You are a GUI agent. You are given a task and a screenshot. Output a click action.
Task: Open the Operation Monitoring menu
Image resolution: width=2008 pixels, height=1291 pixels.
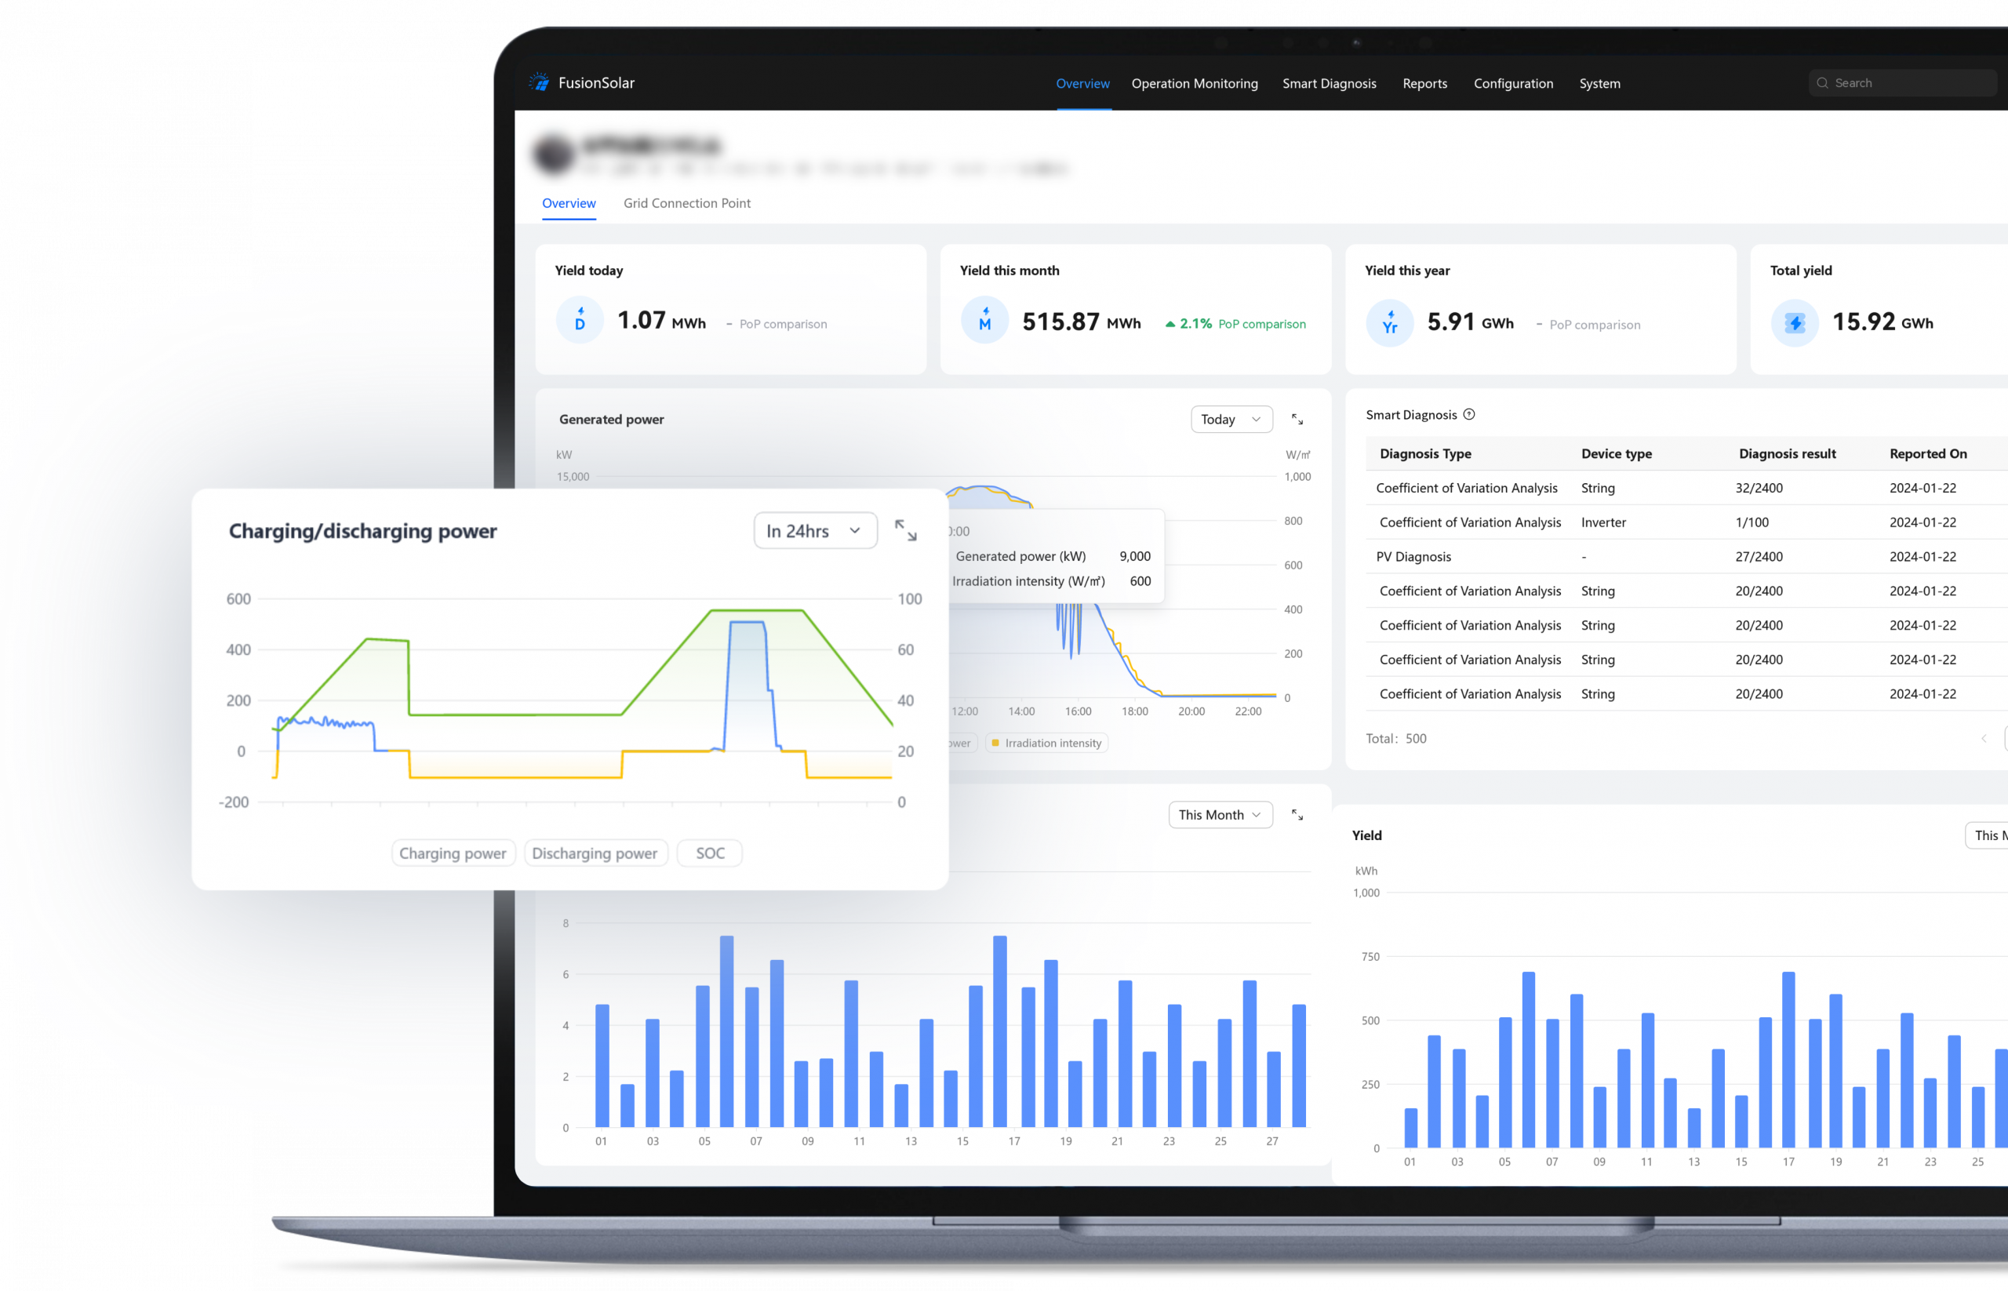(1194, 83)
